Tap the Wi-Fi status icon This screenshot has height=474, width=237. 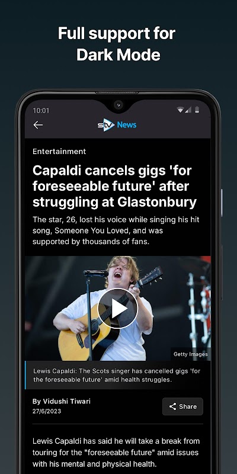click(x=180, y=110)
